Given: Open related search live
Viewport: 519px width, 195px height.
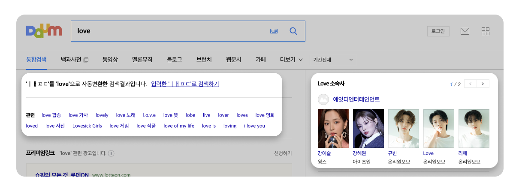Looking at the screenshot, I should (207, 115).
